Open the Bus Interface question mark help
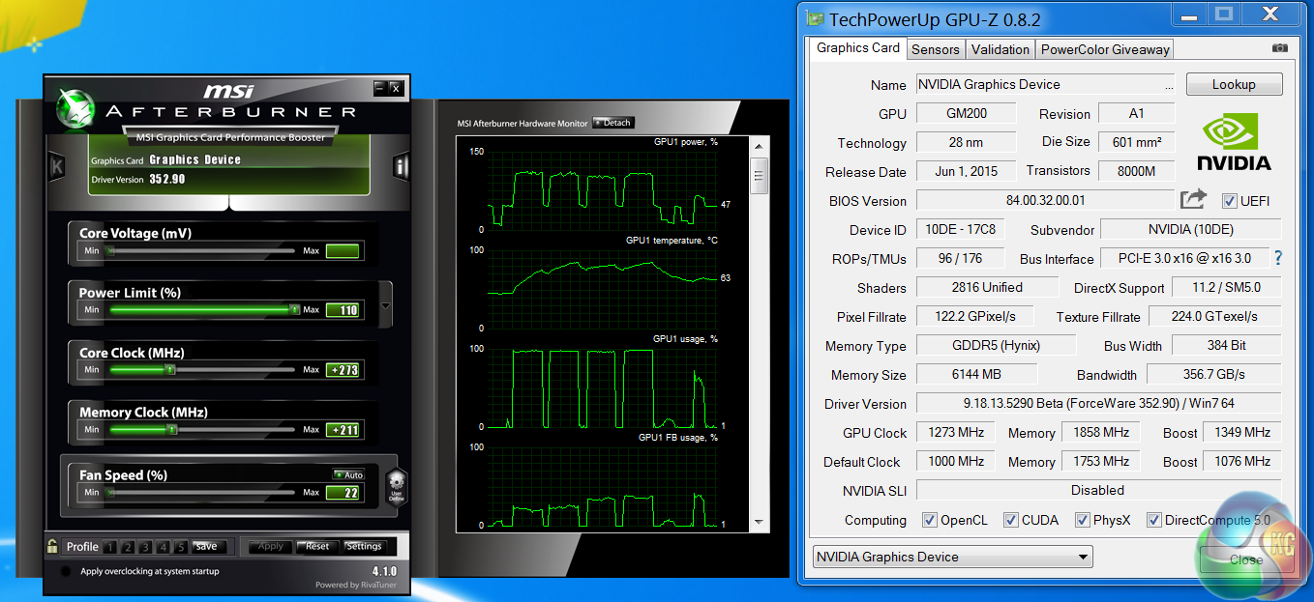Viewport: 1314px width, 602px height. click(1277, 258)
